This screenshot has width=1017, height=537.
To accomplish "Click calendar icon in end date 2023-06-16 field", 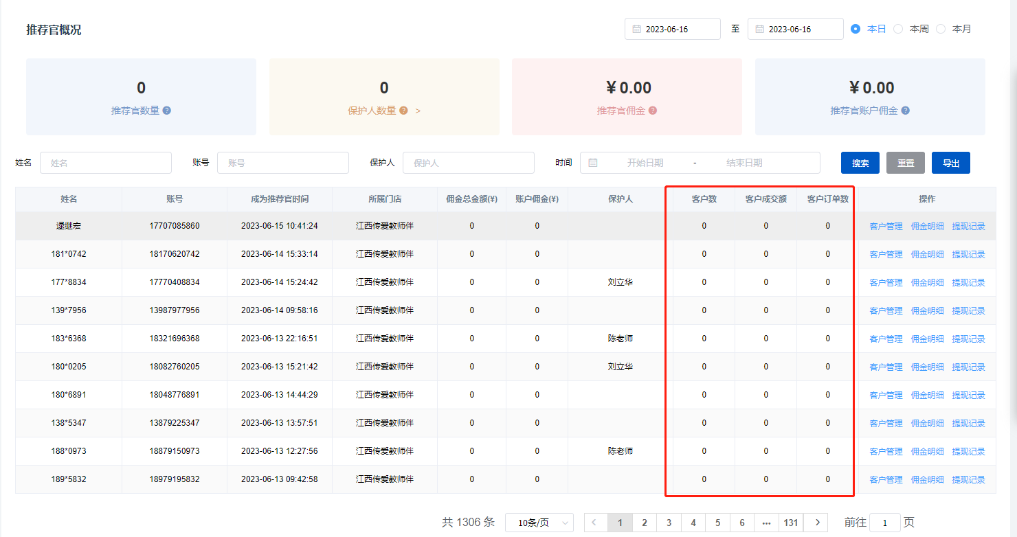I will 759,30.
